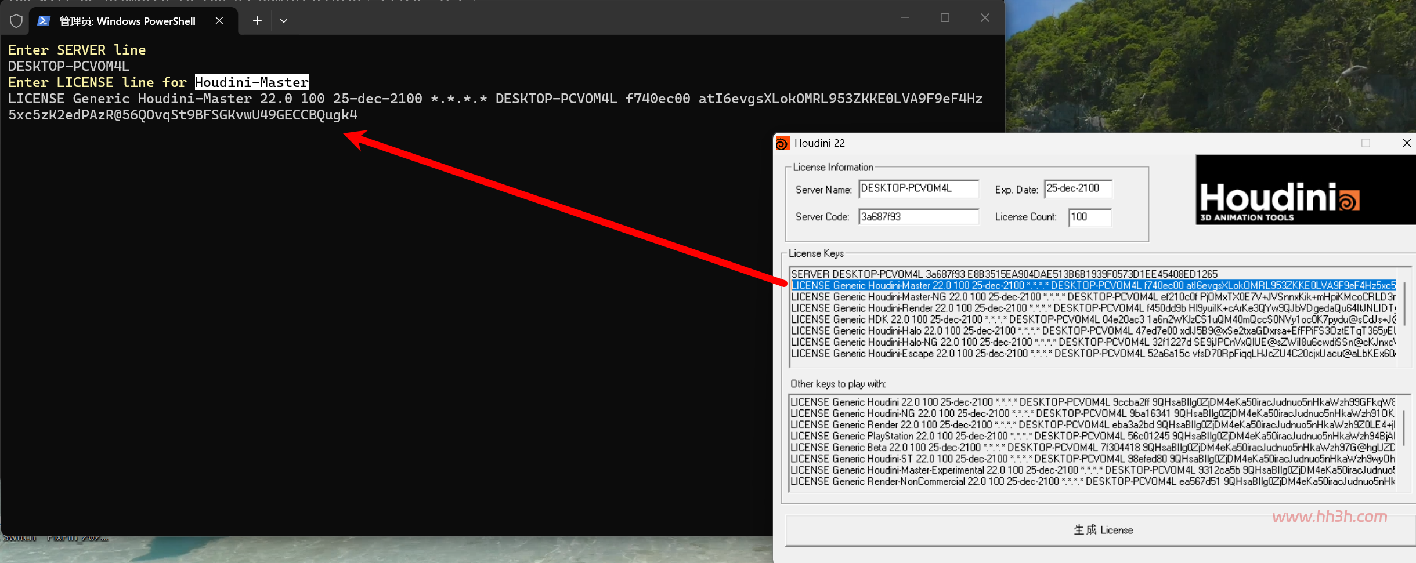Select the Render-NonCommercial license row
This screenshot has height=563, width=1416.
(1093, 481)
